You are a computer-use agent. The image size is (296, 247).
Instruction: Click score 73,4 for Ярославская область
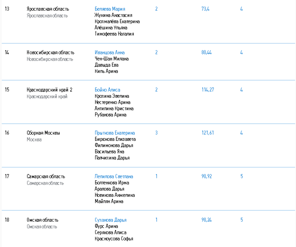click(205, 9)
